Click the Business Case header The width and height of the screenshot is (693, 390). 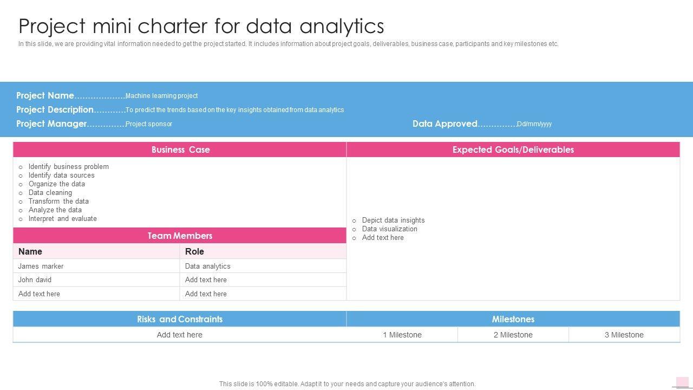tap(180, 150)
